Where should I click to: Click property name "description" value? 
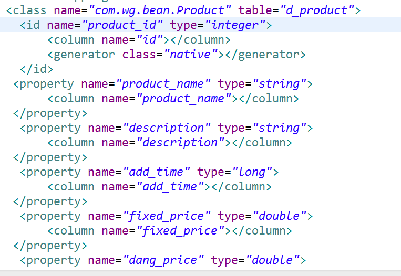coord(167,128)
